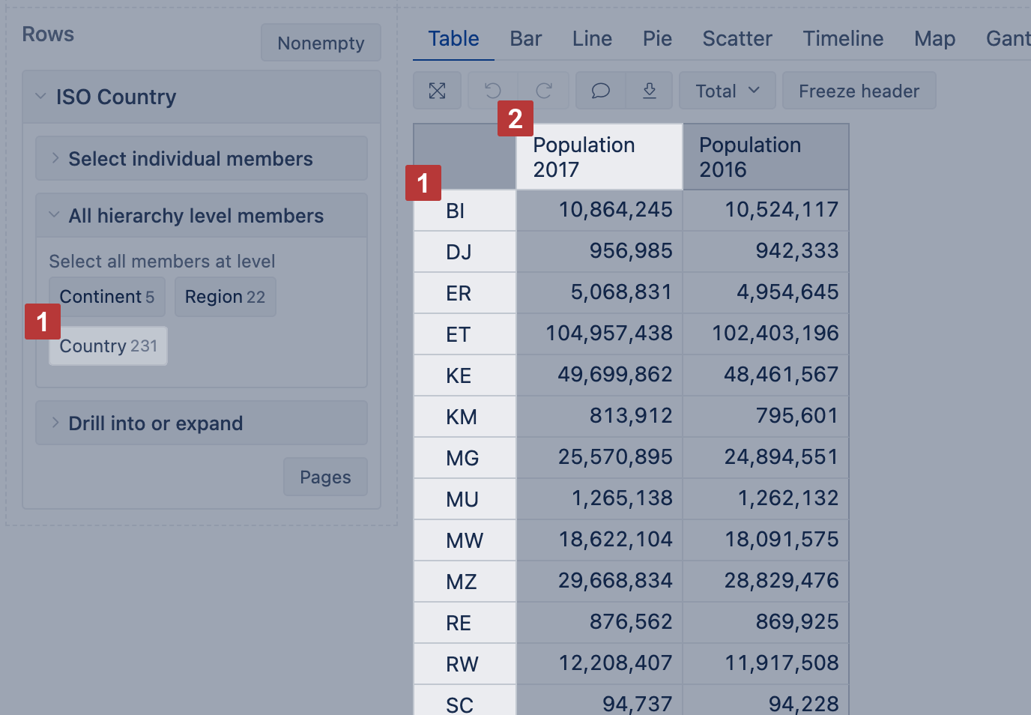Click the export download icon

point(650,91)
